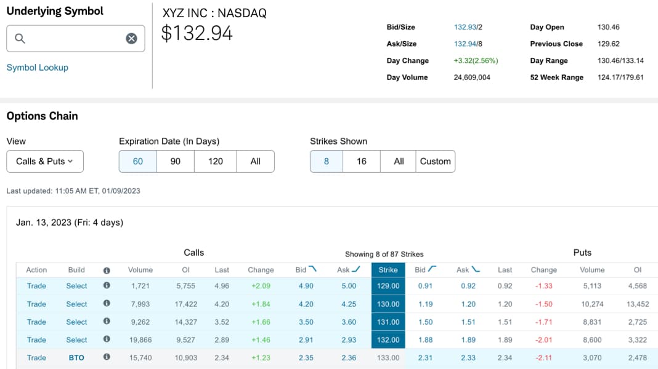Click info icon in 132.00 strike row
The width and height of the screenshot is (658, 369).
107,339
